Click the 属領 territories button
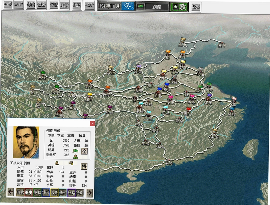Image resolution: width=270 pixels, height=205 pixels. pyautogui.click(x=64, y=5)
